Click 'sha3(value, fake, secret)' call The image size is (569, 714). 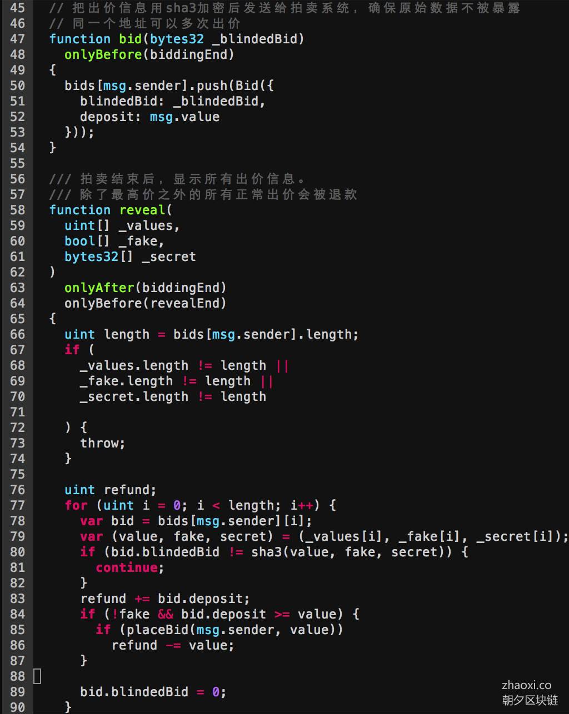coord(351,552)
